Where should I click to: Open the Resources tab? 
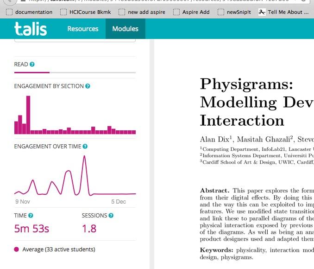click(83, 29)
